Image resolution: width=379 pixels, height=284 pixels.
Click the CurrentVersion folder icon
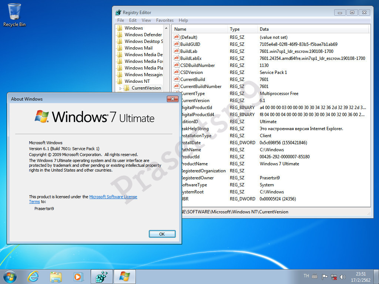coord(127,88)
